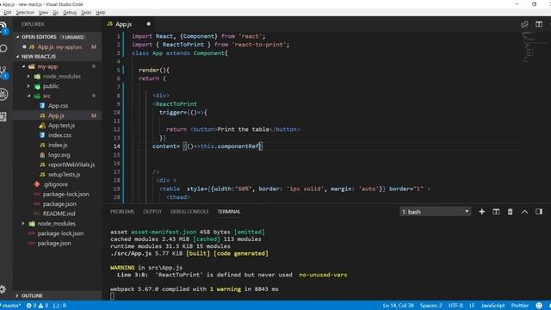The image size is (551, 310).
Task: Open the Extensions view in activity bar
Action: [x=3, y=116]
